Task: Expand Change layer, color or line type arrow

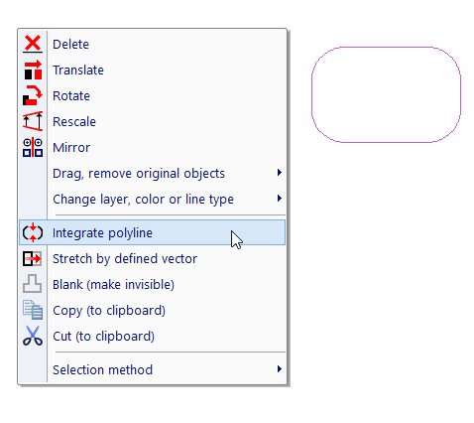Action: (x=280, y=199)
